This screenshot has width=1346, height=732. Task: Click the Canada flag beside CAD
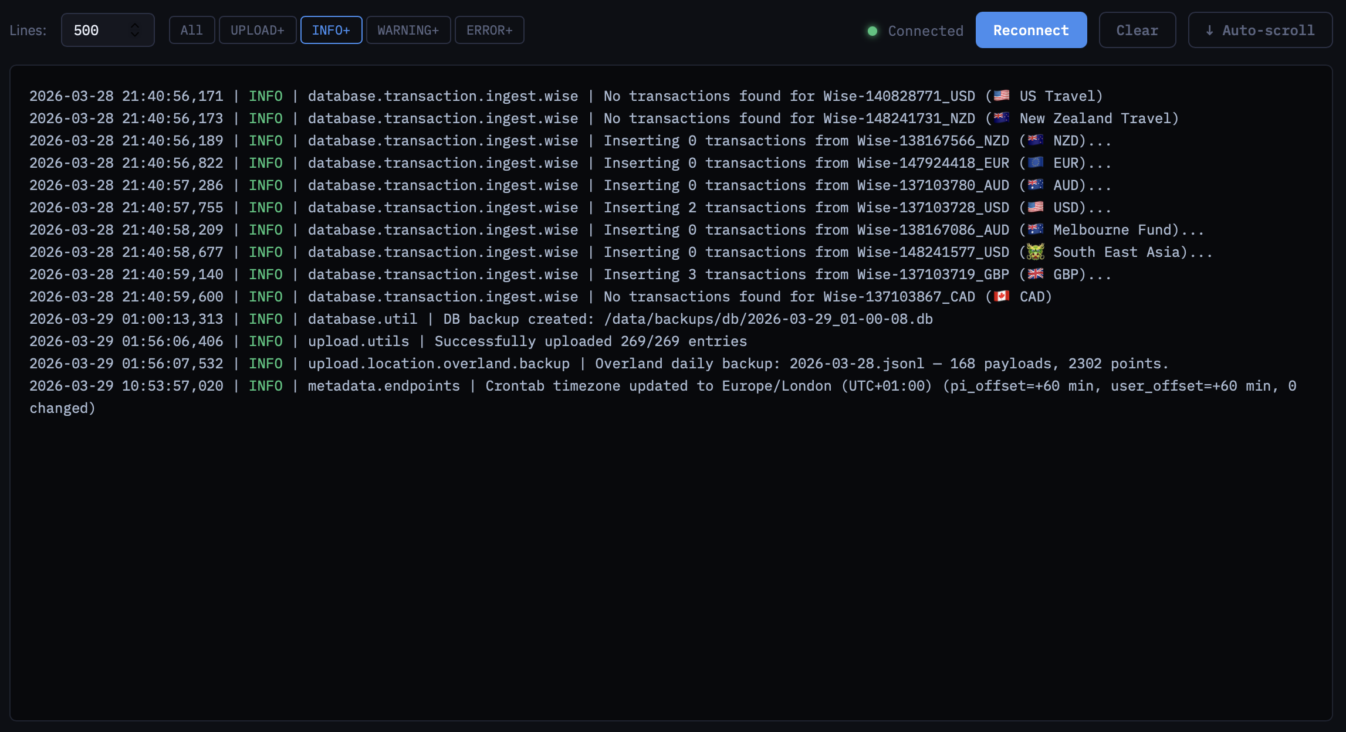[x=1002, y=296]
